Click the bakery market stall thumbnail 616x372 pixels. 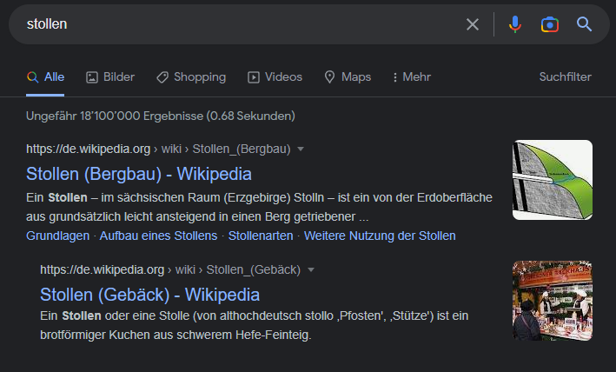[553, 301]
